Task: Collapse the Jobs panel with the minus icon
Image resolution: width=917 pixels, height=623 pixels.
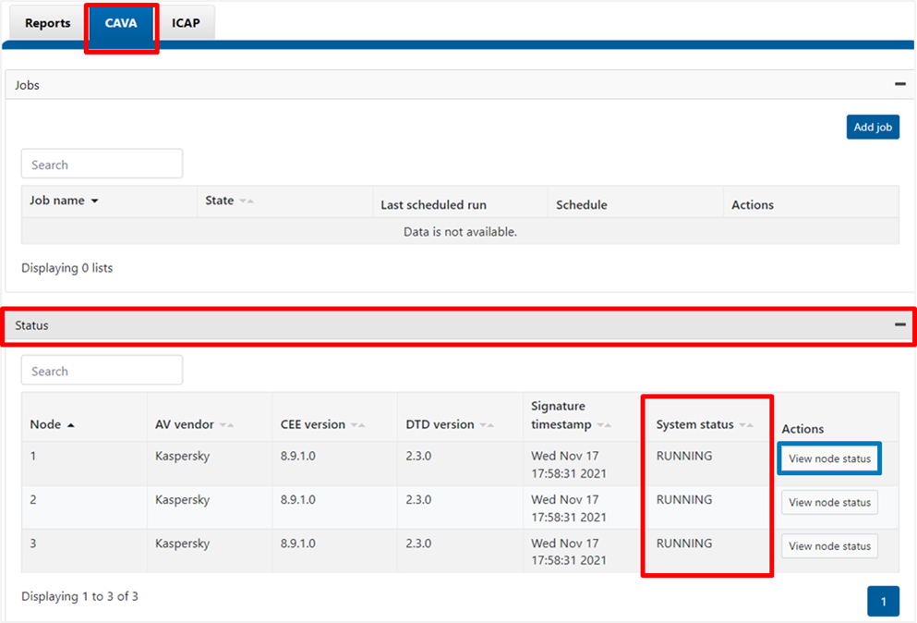Action: point(900,84)
